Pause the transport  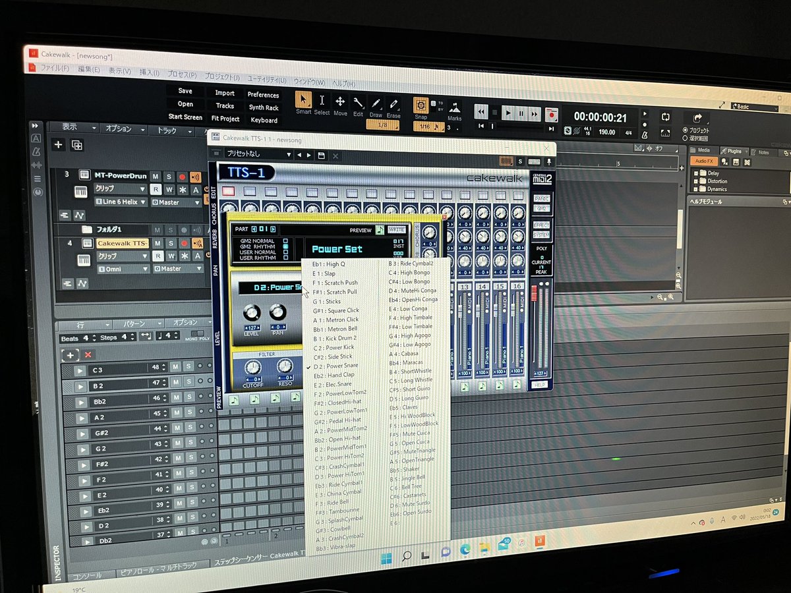[521, 114]
